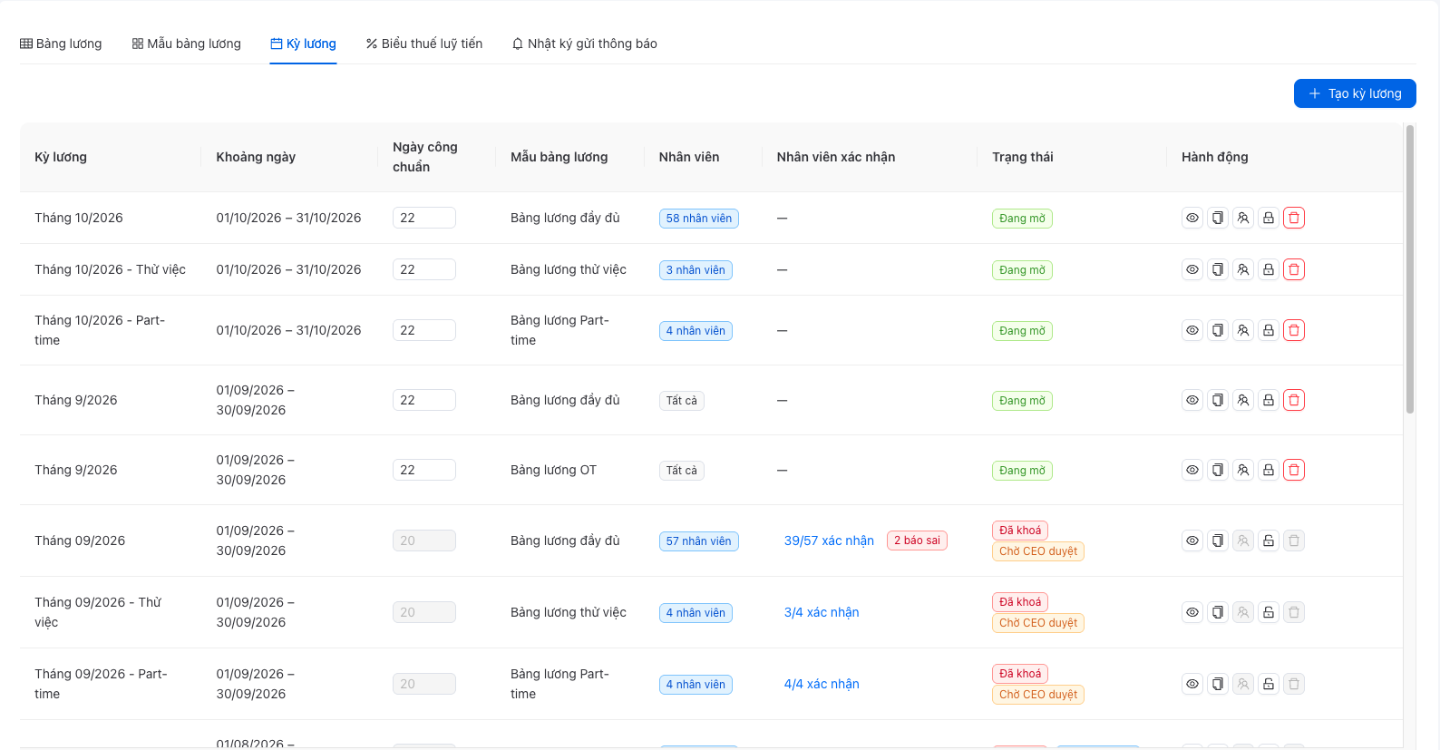Screen dimensions: 1440x750
Task: Lock the Tháng 10/2026 - Thử việc period
Action: coord(1269,269)
